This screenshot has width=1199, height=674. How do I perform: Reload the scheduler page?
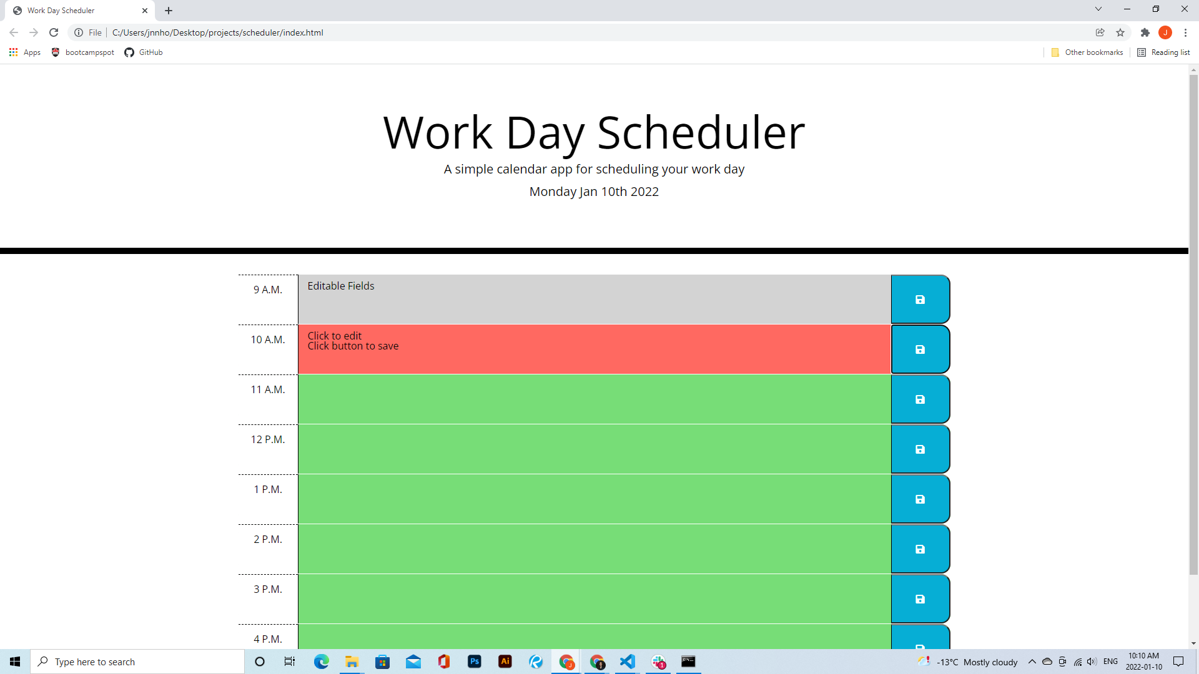(54, 32)
